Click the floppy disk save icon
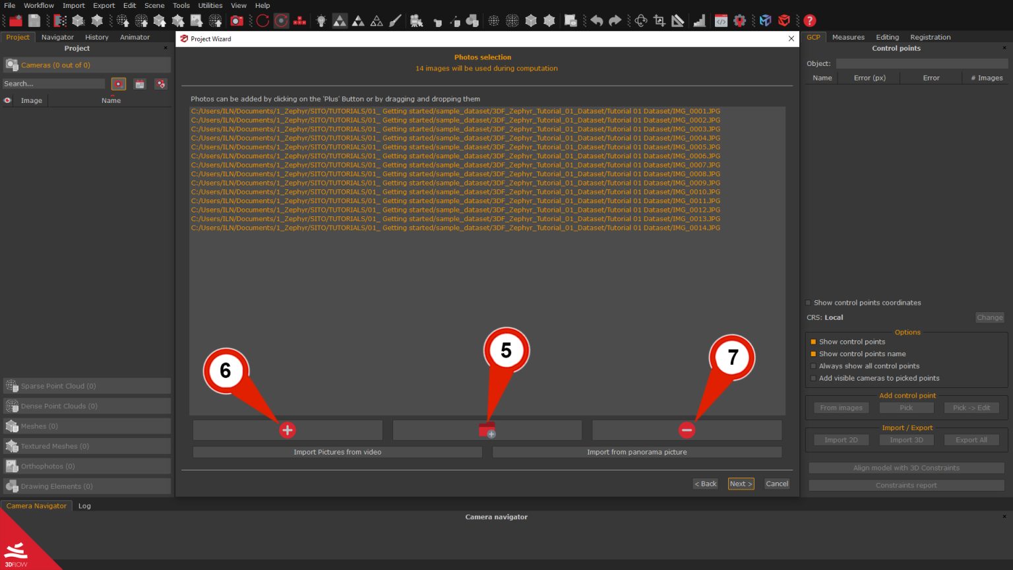This screenshot has width=1013, height=570. point(34,21)
